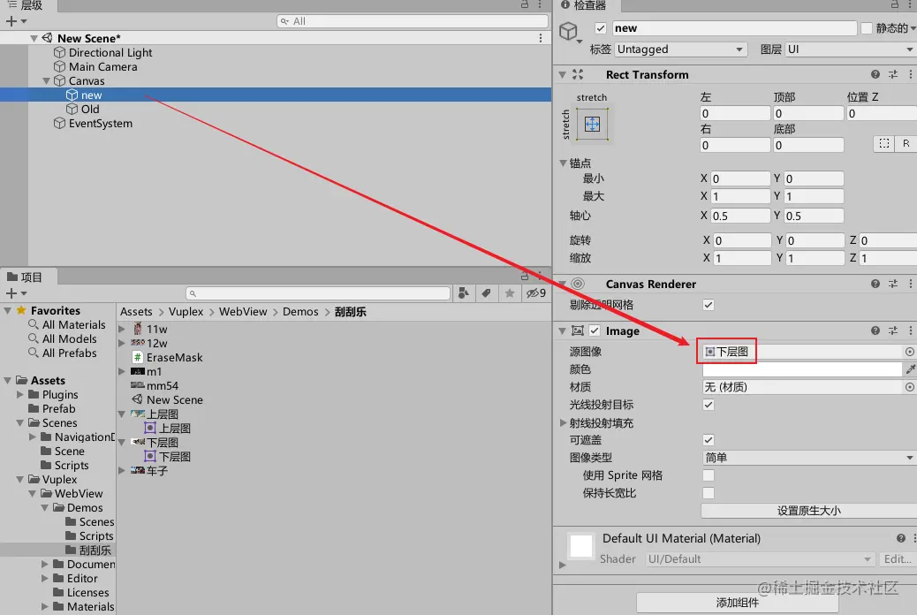Collapse the Scenes folder under Assets

20,422
